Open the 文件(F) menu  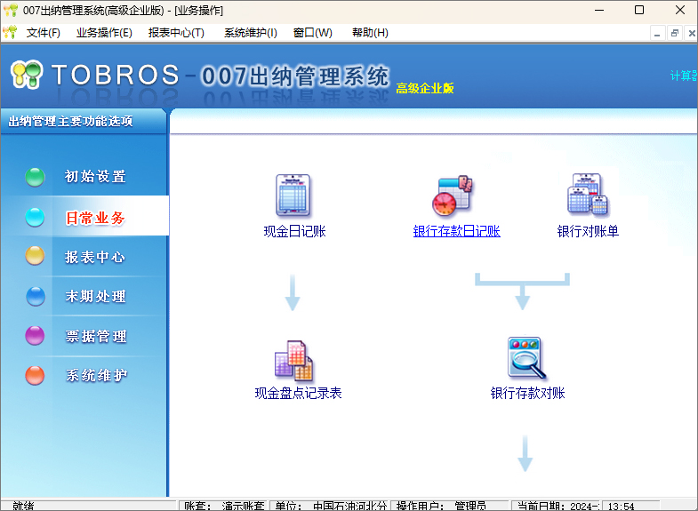coord(44,33)
